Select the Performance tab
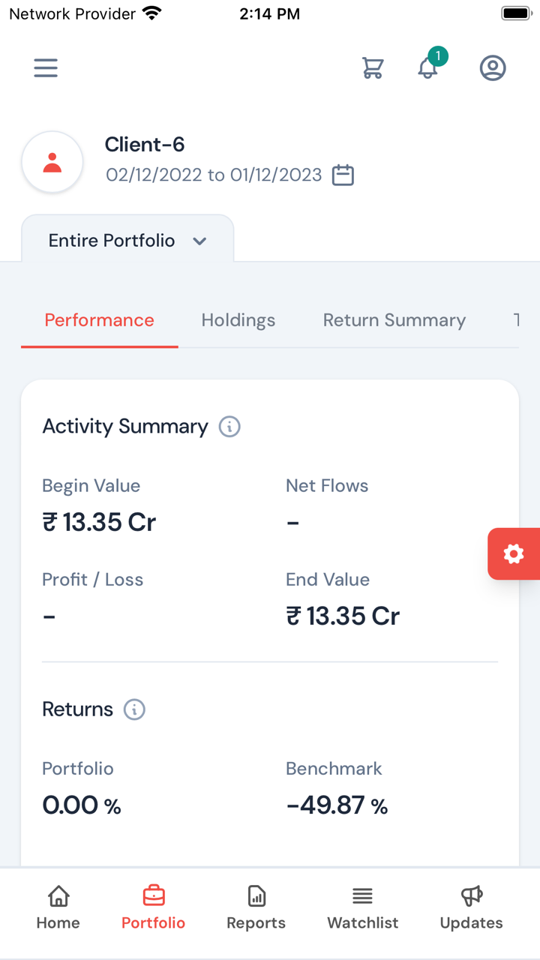The image size is (540, 960). tap(99, 320)
